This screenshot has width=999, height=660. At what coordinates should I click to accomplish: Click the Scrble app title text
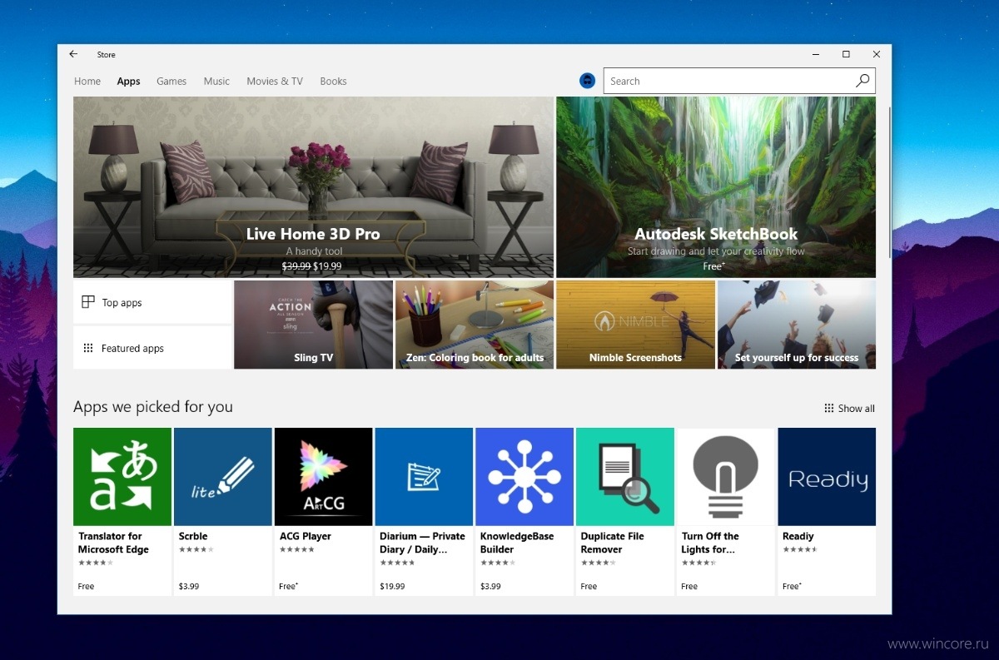(x=193, y=537)
